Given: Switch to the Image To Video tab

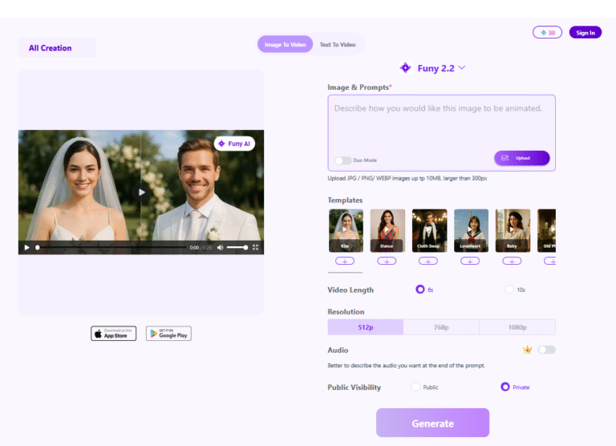Looking at the screenshot, I should point(286,44).
